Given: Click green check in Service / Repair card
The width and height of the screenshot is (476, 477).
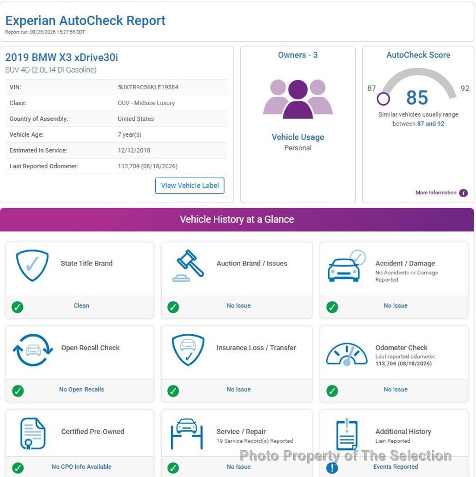Looking at the screenshot, I should click(x=173, y=468).
